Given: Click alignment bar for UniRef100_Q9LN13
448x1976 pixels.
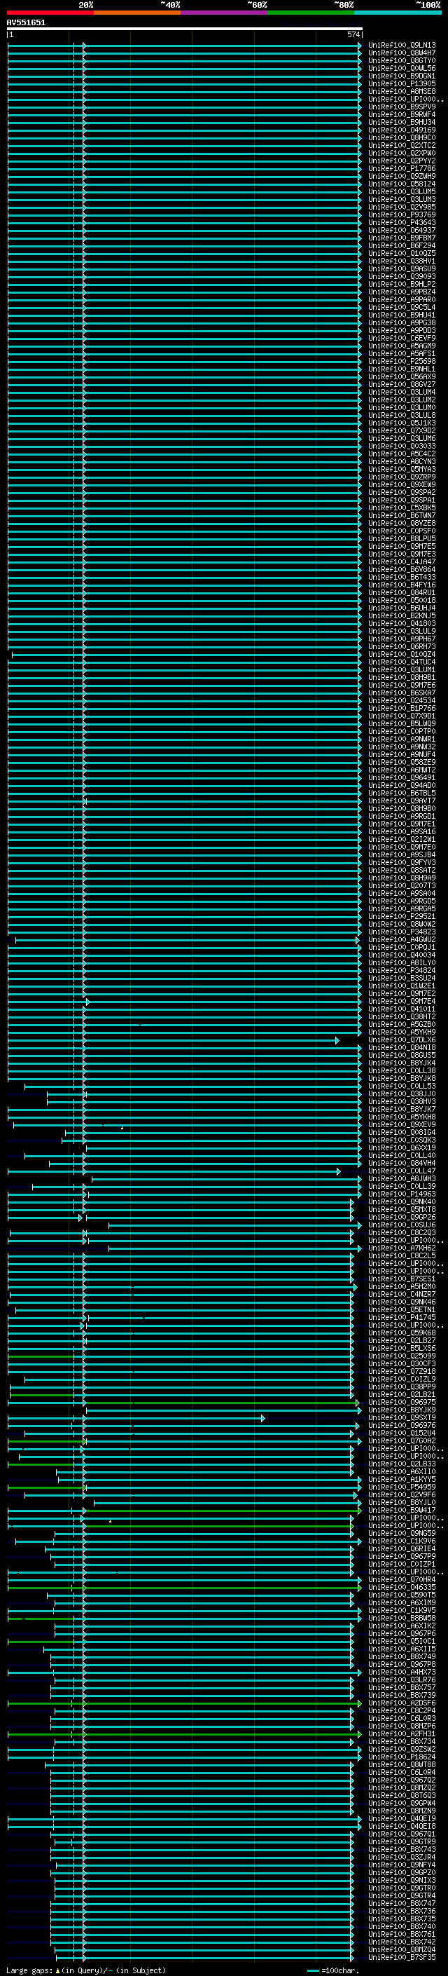Looking at the screenshot, I should click(x=185, y=46).
